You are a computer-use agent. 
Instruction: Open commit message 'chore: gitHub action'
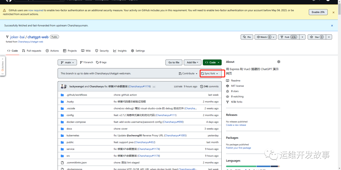tap(125, 95)
